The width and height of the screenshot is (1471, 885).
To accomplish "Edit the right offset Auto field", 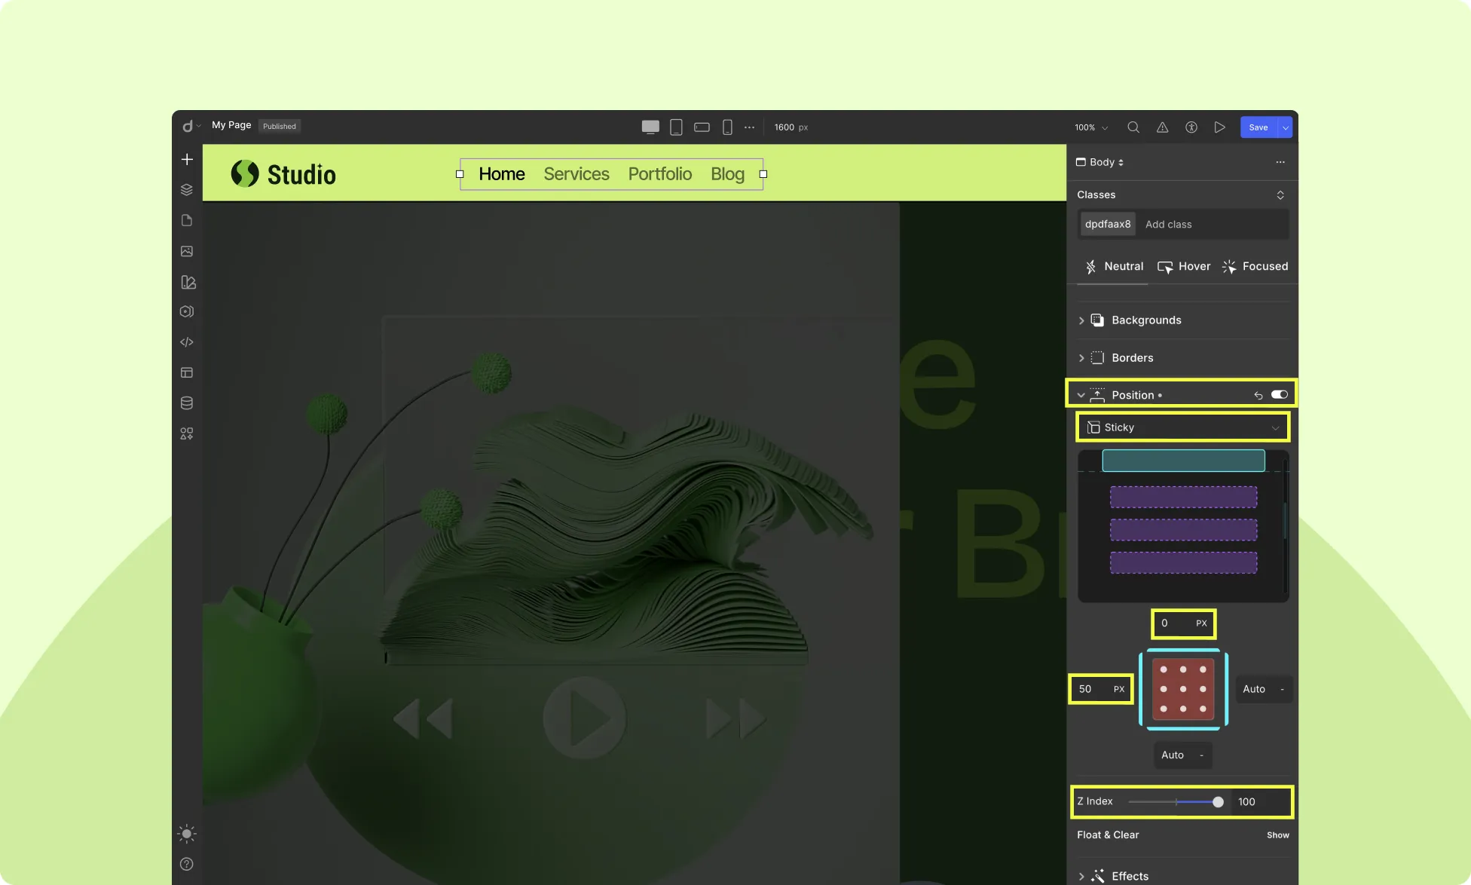I will (x=1264, y=689).
